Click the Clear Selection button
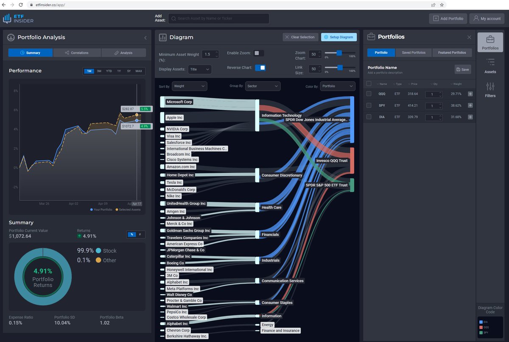 pyautogui.click(x=300, y=37)
